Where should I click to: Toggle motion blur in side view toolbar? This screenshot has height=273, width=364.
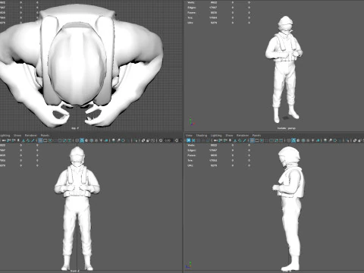point(331,140)
